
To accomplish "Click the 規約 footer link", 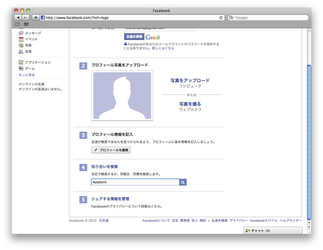I will [x=203, y=221].
